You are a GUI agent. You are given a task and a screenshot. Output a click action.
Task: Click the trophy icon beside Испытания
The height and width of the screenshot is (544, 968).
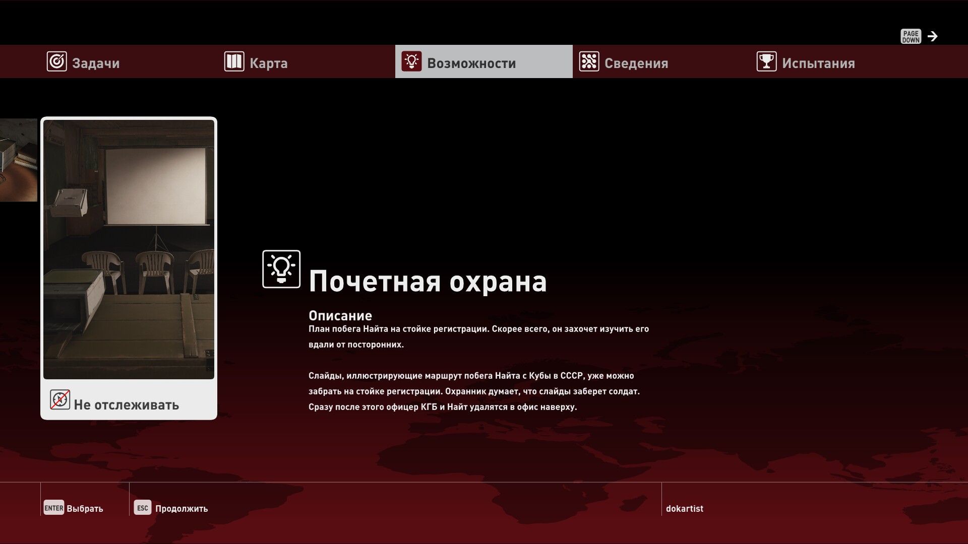point(766,62)
